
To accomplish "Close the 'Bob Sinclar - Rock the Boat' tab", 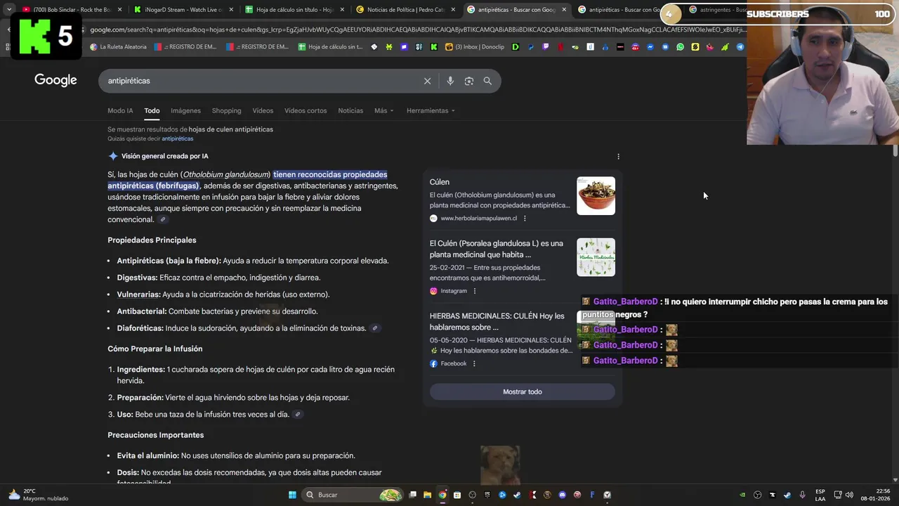I will click(119, 10).
